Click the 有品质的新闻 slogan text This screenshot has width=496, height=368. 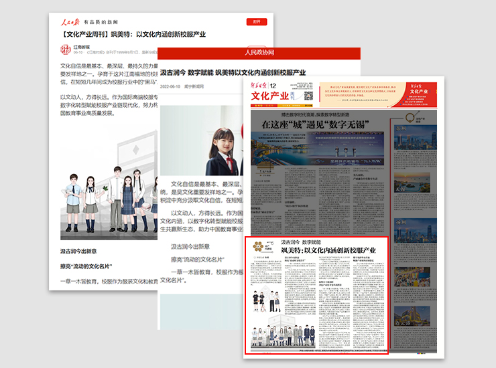[x=101, y=22]
